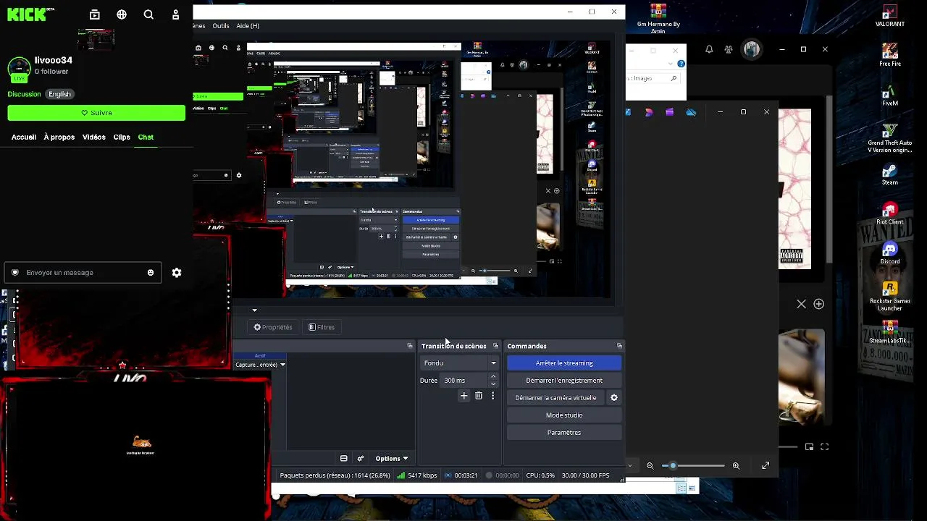Open the Kick browse streams icon
Image resolution: width=927 pixels, height=521 pixels.
pos(95,14)
